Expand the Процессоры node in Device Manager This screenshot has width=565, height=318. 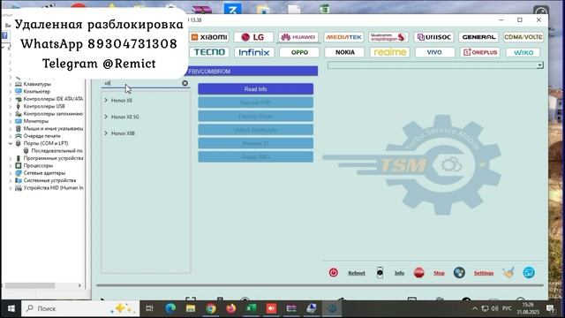11,165
